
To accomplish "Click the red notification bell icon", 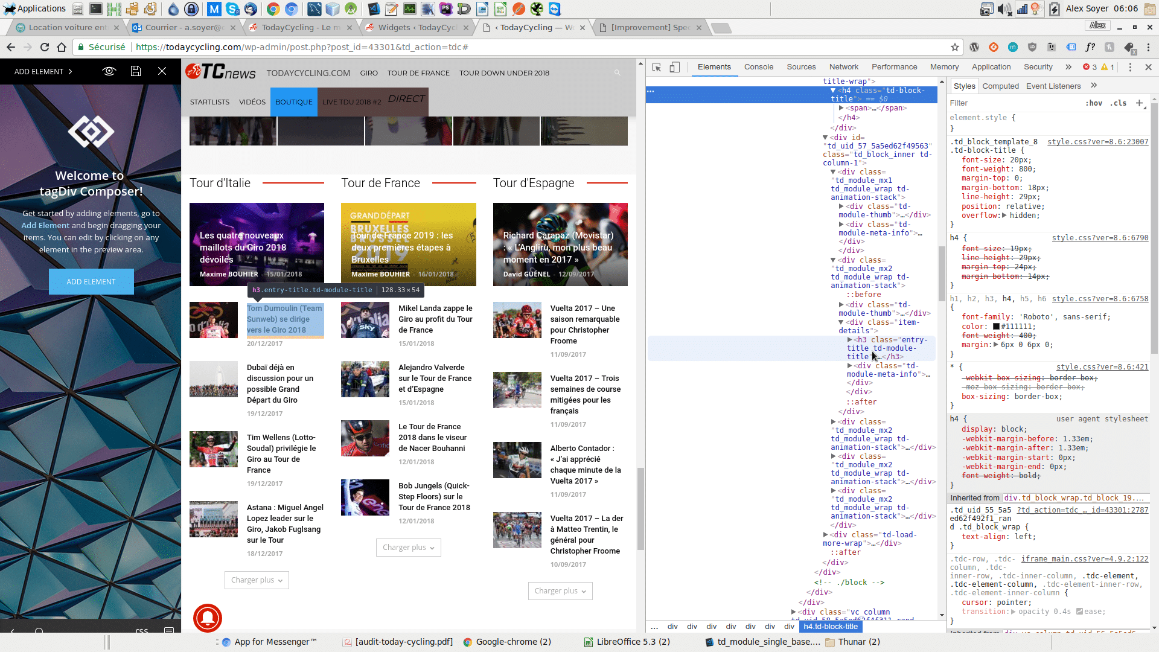I will point(208,617).
